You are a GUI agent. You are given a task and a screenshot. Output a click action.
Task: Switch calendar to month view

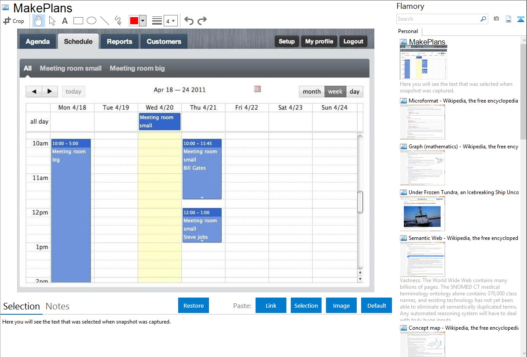[311, 92]
